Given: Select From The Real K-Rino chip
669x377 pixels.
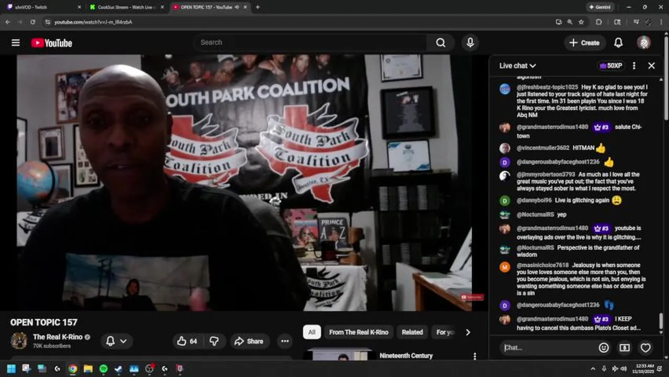Looking at the screenshot, I should point(359,332).
